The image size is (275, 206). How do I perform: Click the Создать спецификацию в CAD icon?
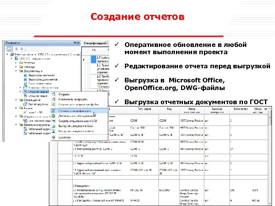point(53,121)
